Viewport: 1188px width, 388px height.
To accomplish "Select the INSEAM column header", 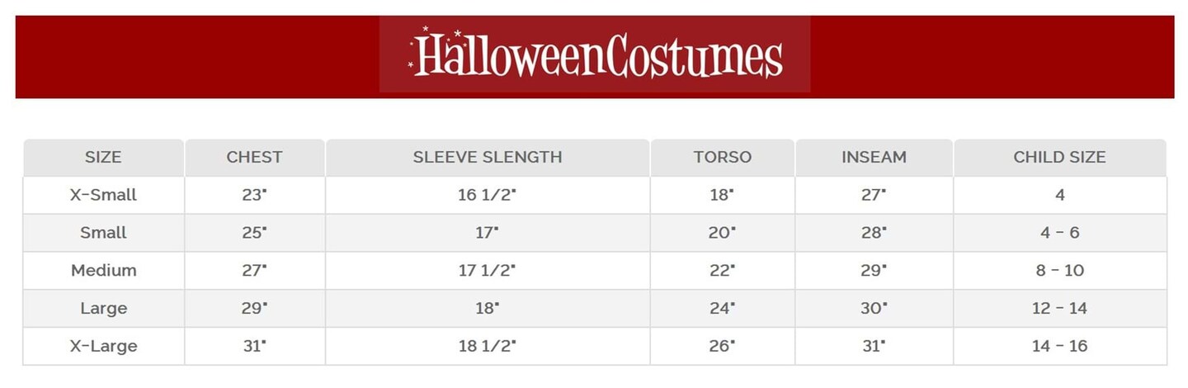I will (874, 157).
